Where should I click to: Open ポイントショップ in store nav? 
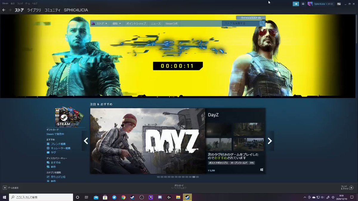(136, 23)
